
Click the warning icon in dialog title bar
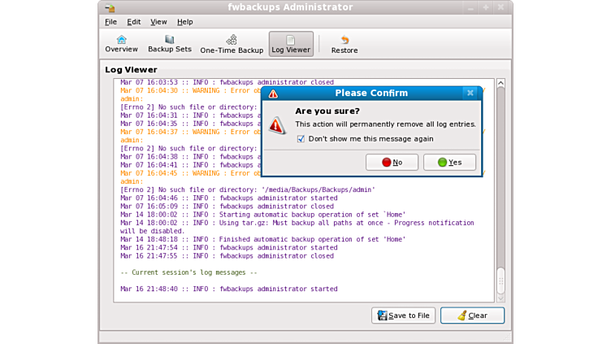tap(273, 94)
